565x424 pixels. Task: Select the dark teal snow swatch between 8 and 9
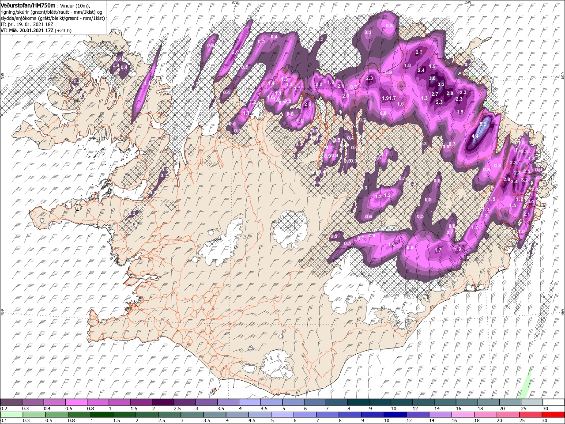358,402
